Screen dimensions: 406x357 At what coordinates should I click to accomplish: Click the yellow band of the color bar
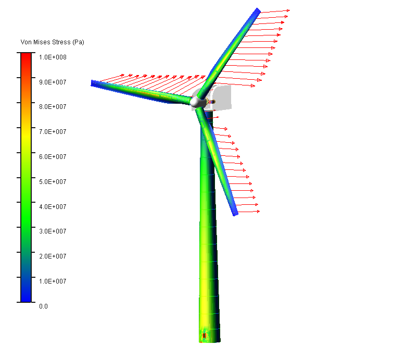26,133
